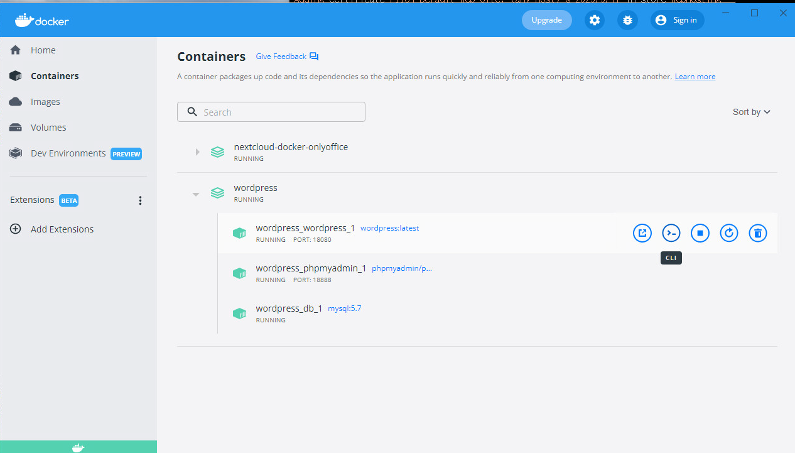The width and height of the screenshot is (795, 453).
Task: Open Volumes section
Action: (x=48, y=128)
